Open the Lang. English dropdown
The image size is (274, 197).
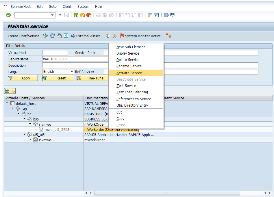72,72
